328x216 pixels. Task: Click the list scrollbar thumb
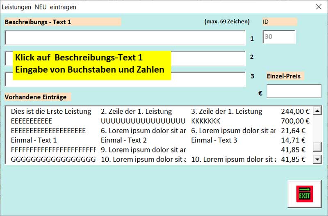coord(317,147)
